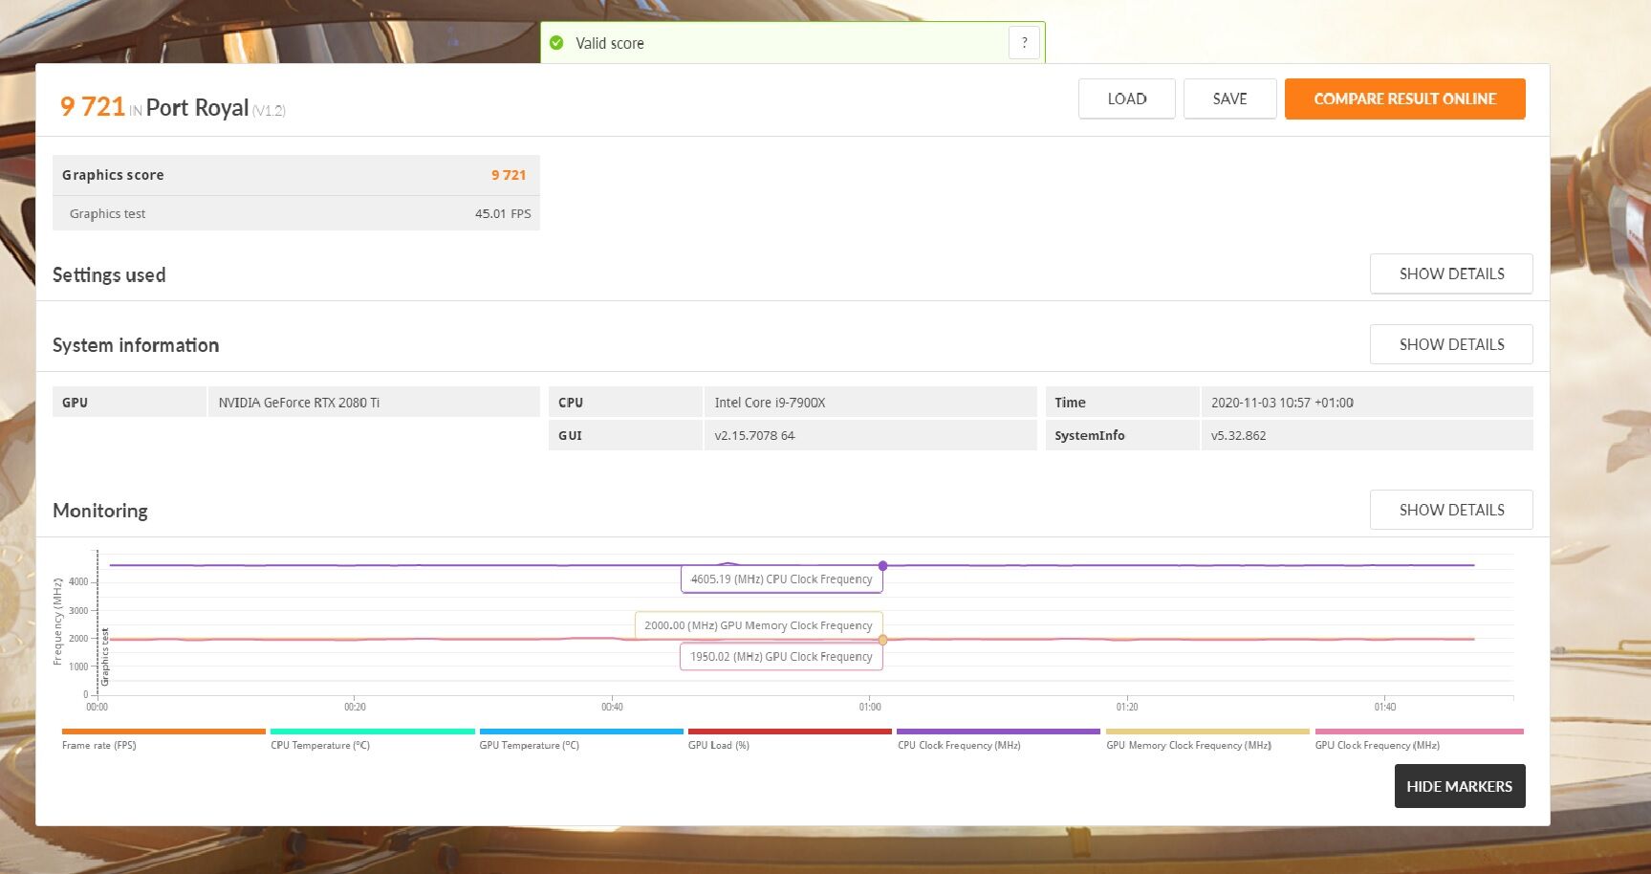
Task: Show details for Settings used
Action: click(x=1451, y=273)
